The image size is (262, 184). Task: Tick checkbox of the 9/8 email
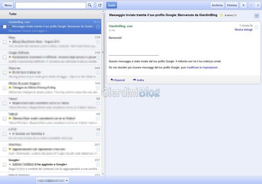(x=5, y=103)
